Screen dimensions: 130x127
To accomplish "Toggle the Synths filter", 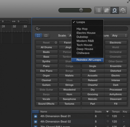I will tap(47, 61).
